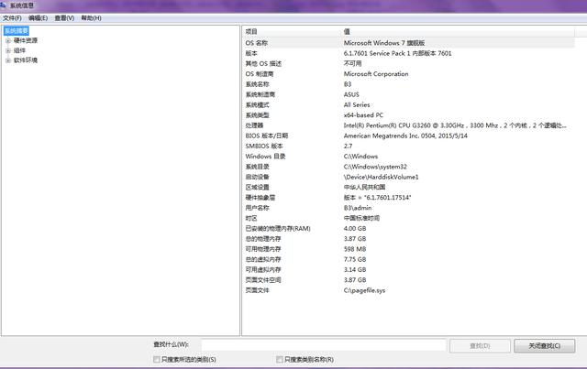Select the SMBIOS 版本 row label
Image resolution: width=587 pixels, height=369 pixels.
(x=264, y=146)
